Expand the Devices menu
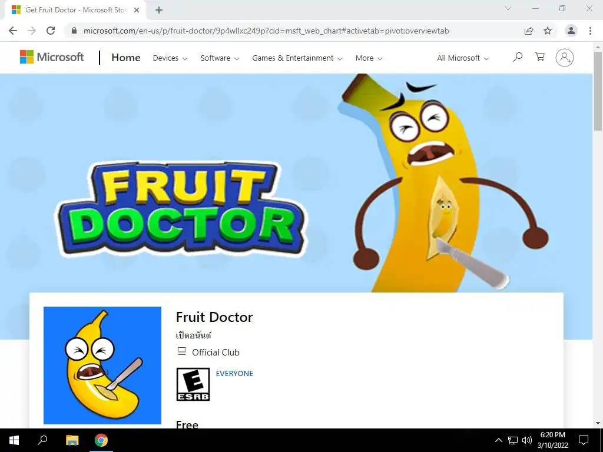Image resolution: width=603 pixels, height=452 pixels. coord(170,58)
